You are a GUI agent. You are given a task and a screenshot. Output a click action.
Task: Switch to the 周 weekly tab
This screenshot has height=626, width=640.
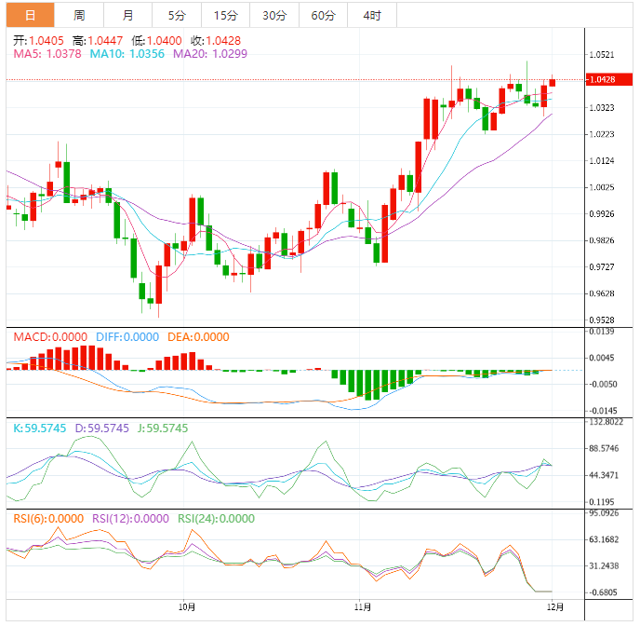pyautogui.click(x=79, y=15)
